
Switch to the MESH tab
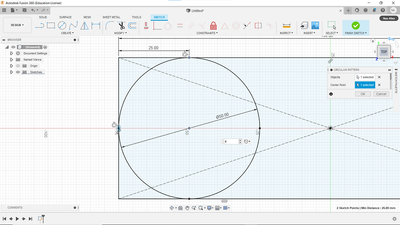coord(87,17)
